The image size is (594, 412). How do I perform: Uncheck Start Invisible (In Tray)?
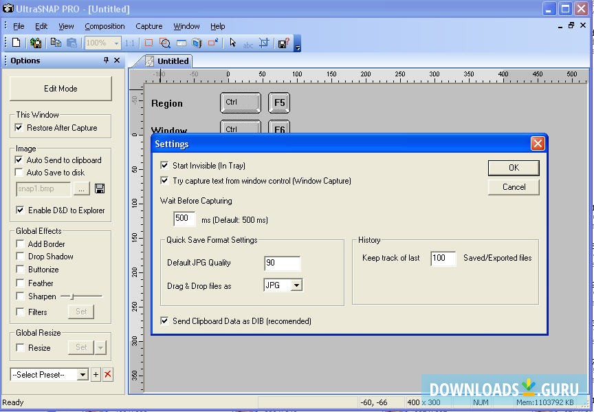click(x=164, y=166)
